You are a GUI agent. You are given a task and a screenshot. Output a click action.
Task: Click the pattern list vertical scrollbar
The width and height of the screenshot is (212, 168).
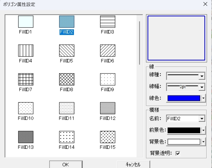coord(140,43)
